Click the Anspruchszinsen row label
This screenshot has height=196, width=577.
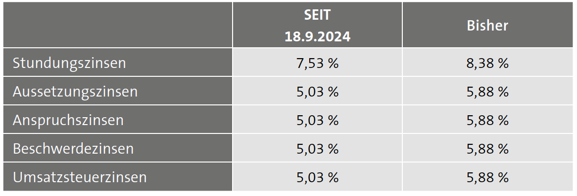(68, 120)
